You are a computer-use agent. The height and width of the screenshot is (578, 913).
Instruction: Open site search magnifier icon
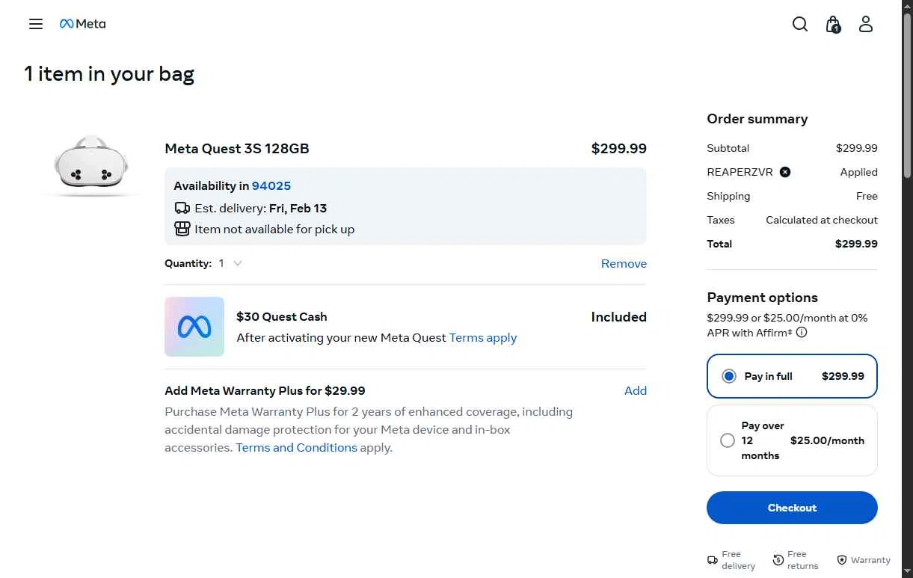point(800,24)
